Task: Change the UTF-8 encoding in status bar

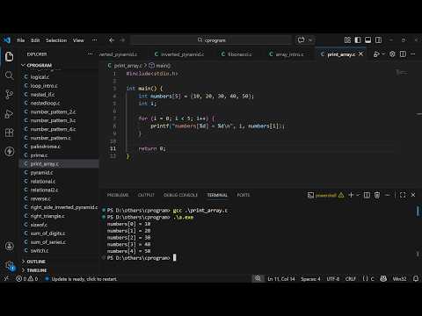Action: [333, 279]
